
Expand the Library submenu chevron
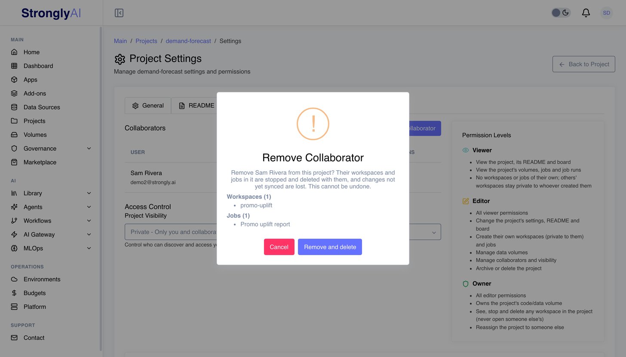click(x=89, y=193)
